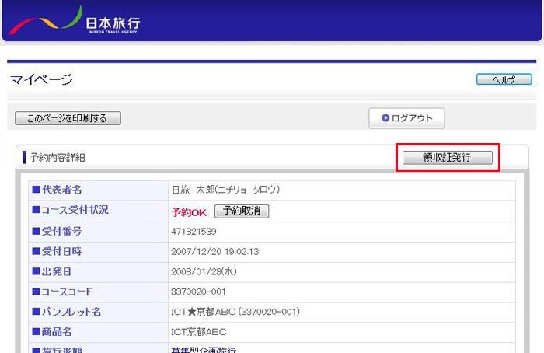Click the course code 3370020-001 value
The image size is (544, 353).
197,292
